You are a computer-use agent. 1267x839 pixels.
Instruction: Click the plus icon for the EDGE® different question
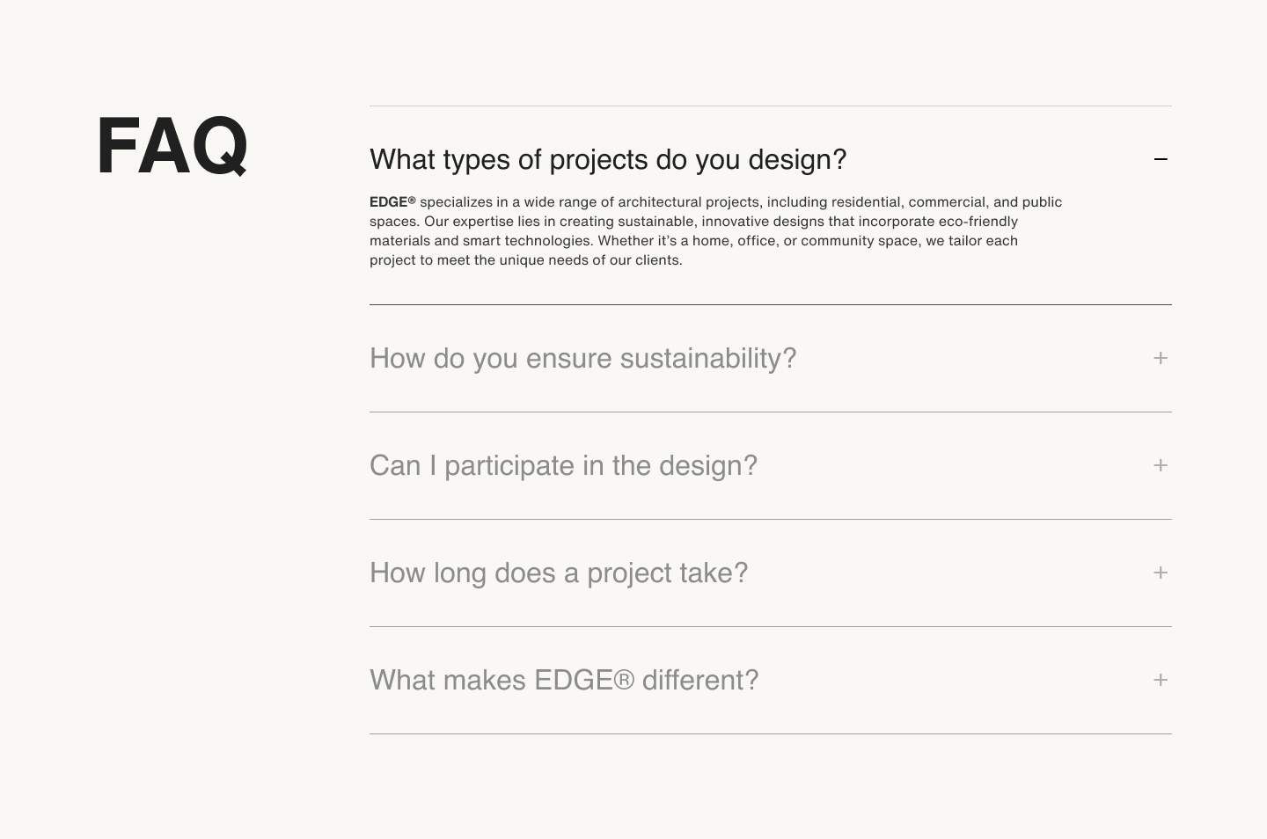(1161, 680)
